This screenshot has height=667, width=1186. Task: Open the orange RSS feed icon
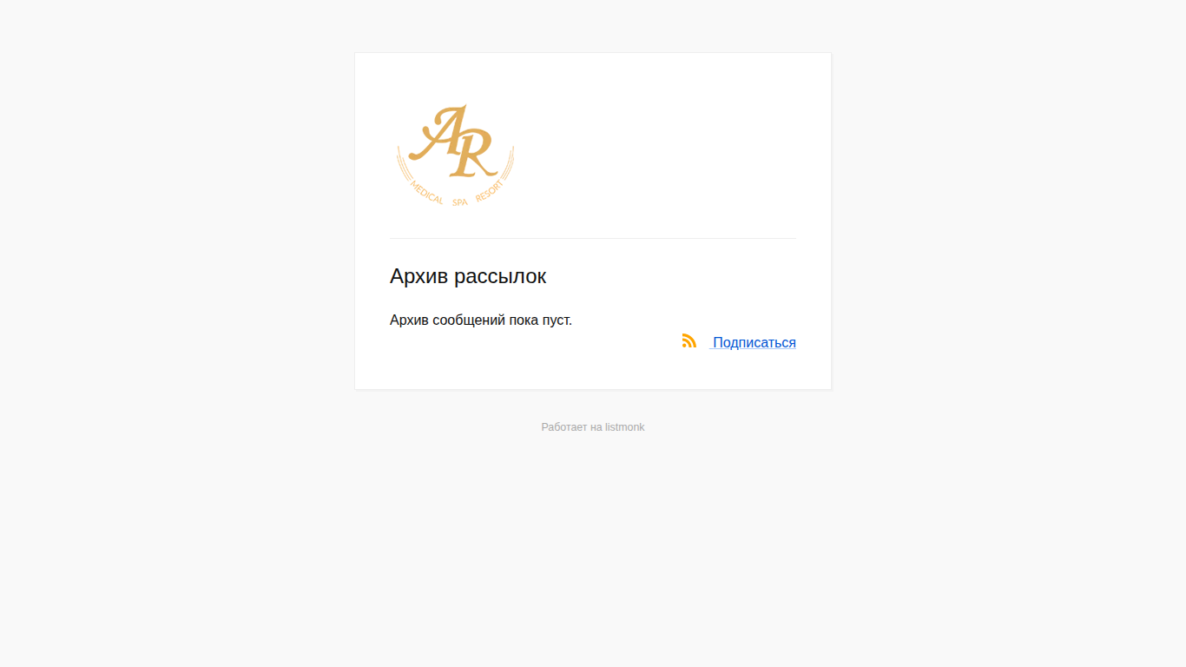tap(689, 341)
